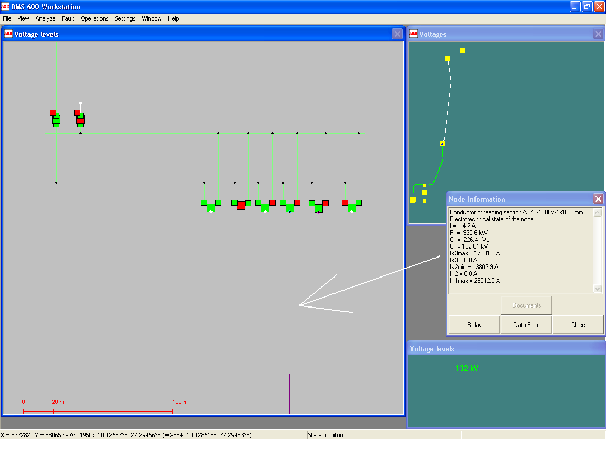Image resolution: width=606 pixels, height=455 pixels.
Task: Click the Ik1max = 26512.5 A line
Action: pos(474,281)
